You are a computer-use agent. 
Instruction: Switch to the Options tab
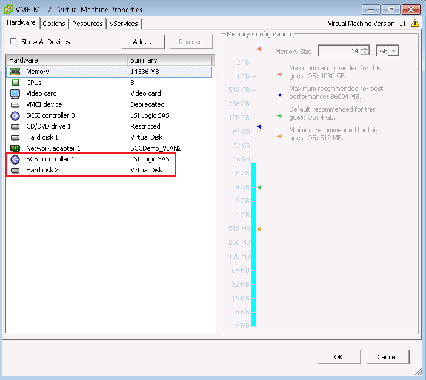54,24
